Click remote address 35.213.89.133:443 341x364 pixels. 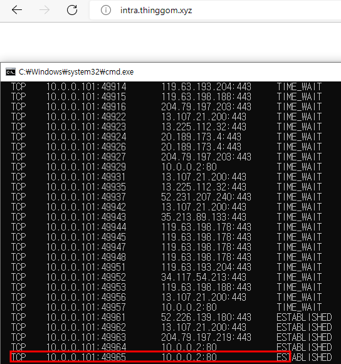204,217
